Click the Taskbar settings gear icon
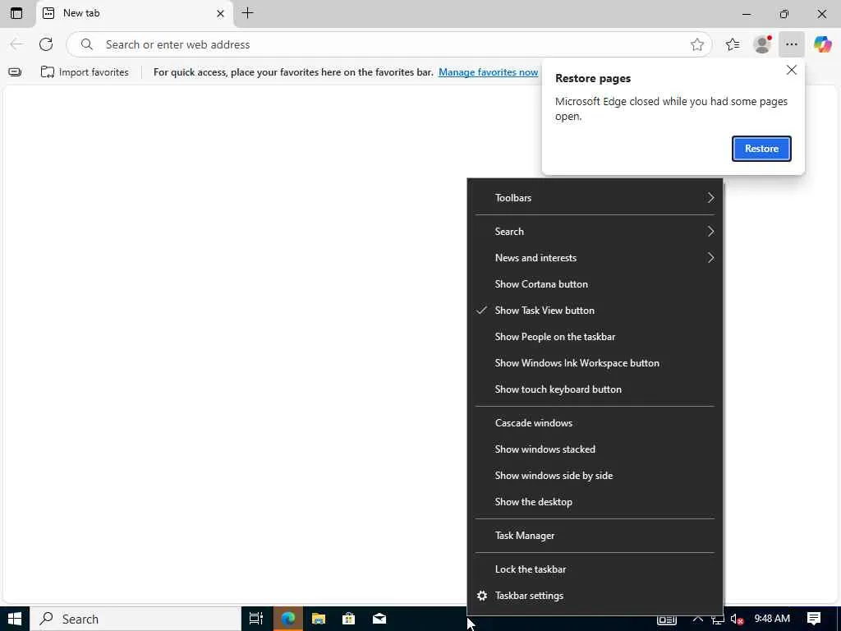The width and height of the screenshot is (841, 631). click(482, 596)
